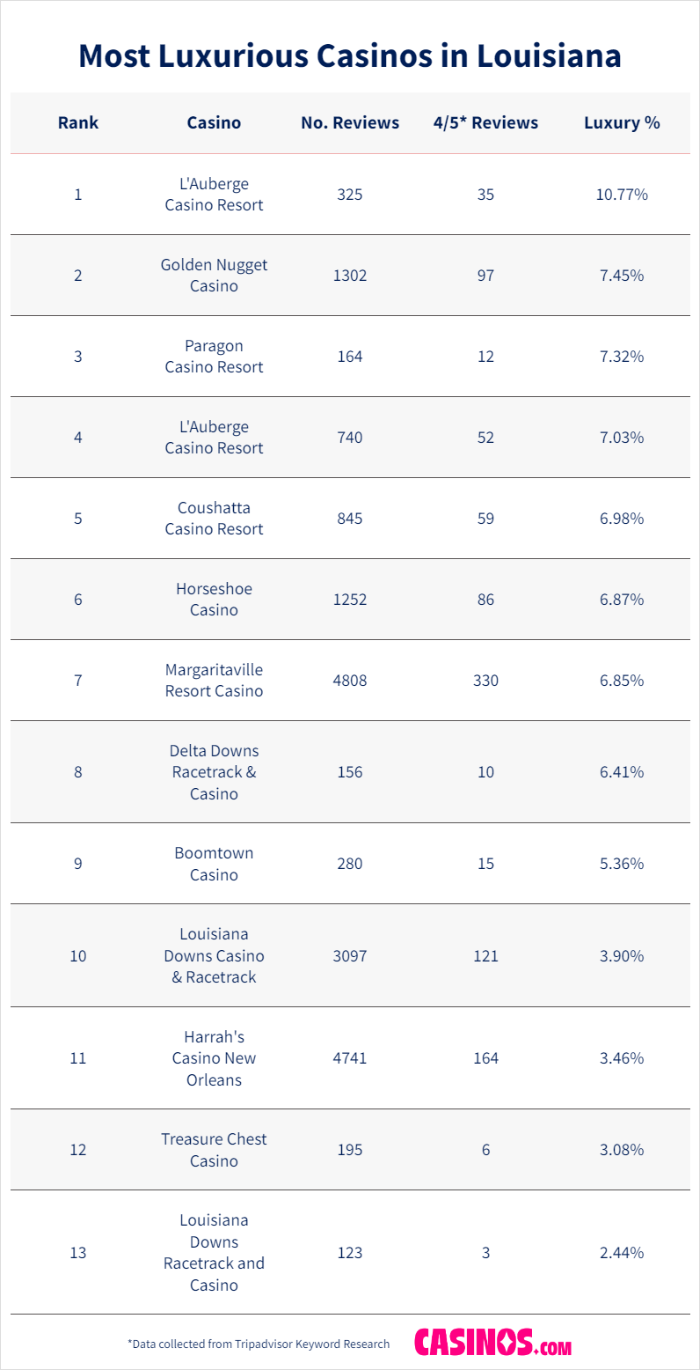
Task: Click the Most Luxurious Casinos in Louisiana title
Action: click(350, 55)
